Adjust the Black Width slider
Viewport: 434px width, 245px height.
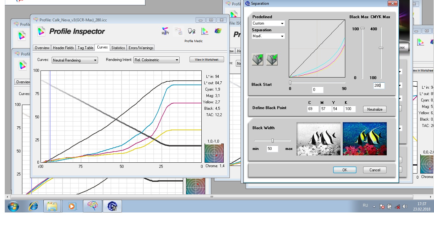(272, 140)
